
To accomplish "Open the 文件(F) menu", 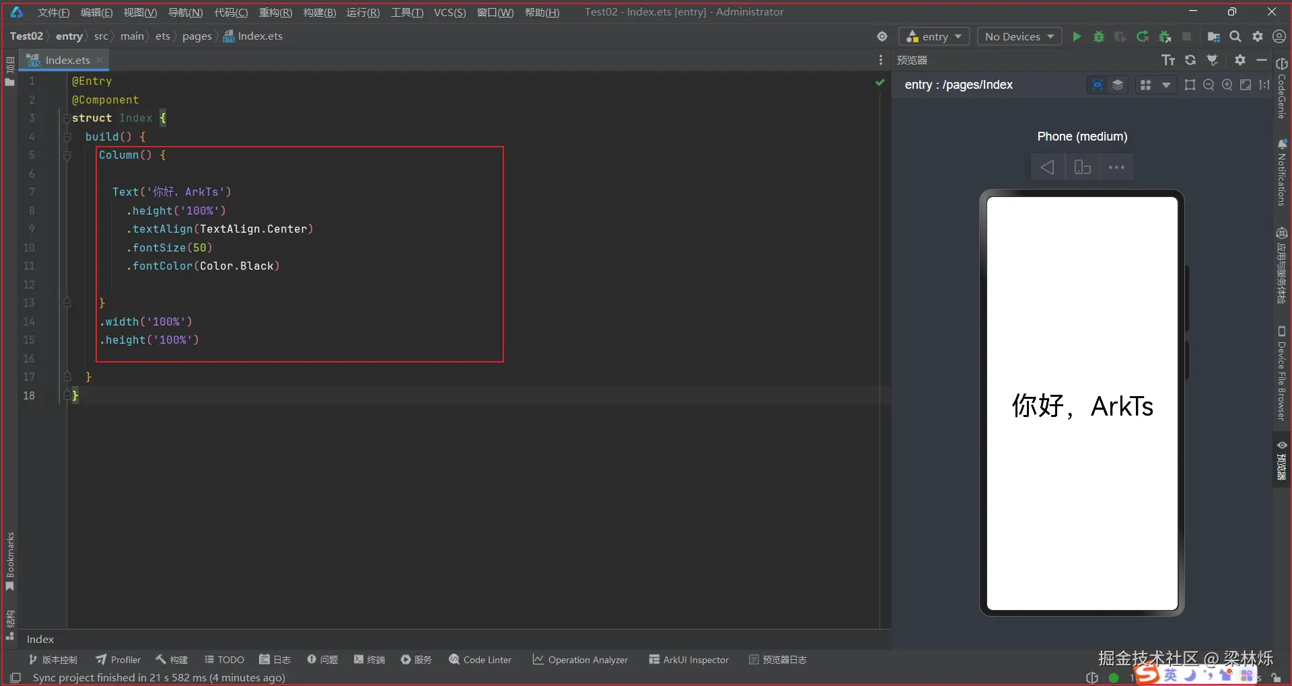I will coord(53,12).
